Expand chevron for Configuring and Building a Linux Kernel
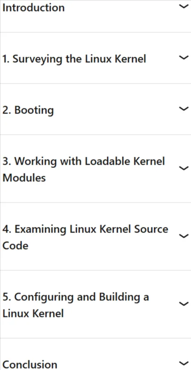 tap(184, 304)
